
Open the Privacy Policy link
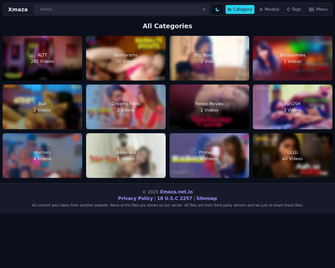point(135,198)
